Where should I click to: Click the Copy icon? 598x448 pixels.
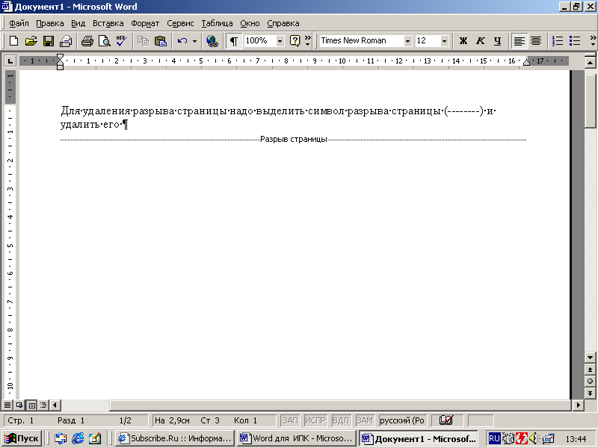143,41
